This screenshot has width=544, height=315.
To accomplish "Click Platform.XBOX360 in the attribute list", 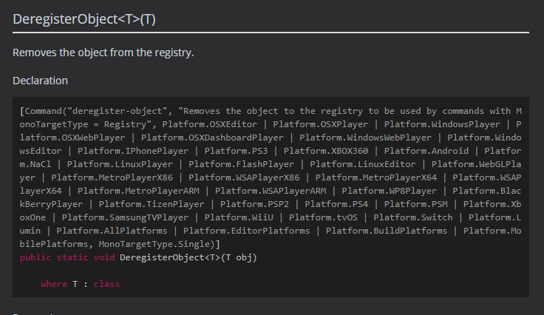I will click(x=326, y=151).
